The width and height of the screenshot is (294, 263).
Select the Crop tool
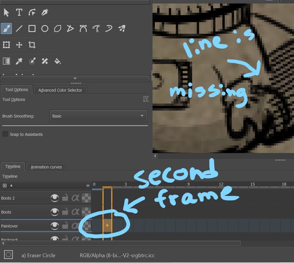32,45
